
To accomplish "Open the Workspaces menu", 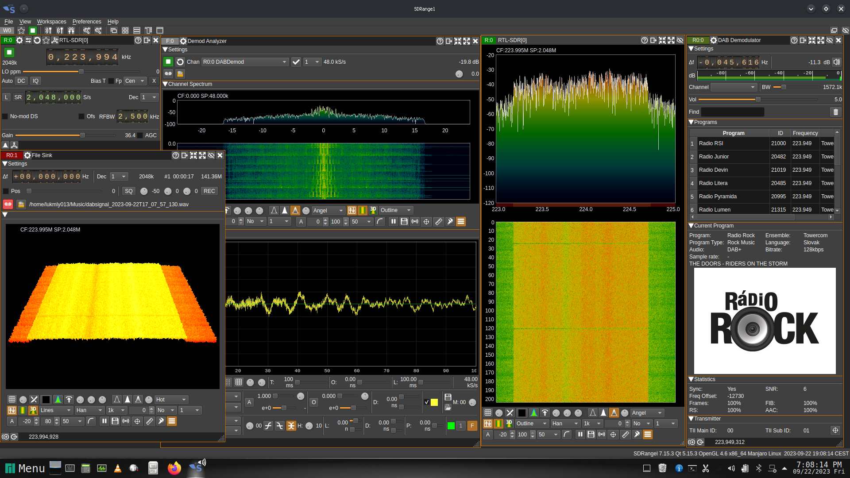I will [x=51, y=21].
